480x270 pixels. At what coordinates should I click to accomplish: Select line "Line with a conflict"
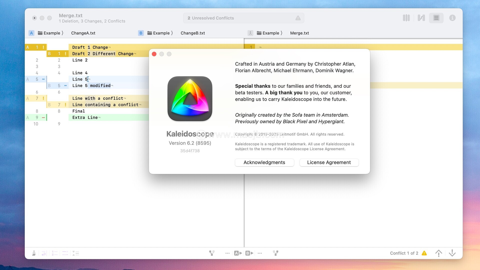point(98,98)
